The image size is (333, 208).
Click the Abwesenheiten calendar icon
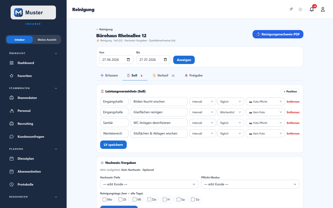[12, 172]
